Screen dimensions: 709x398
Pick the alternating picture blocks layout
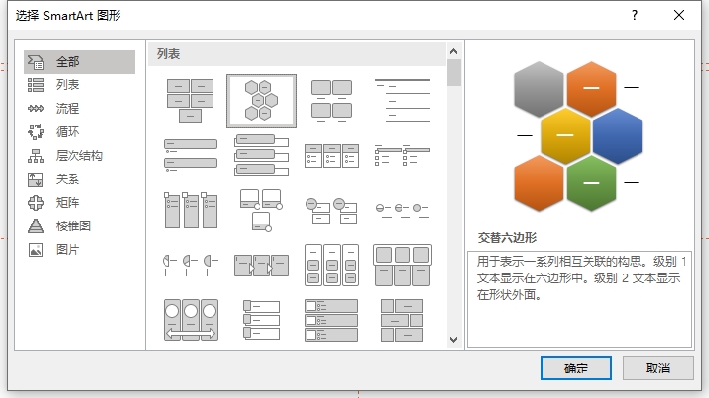pos(402,321)
